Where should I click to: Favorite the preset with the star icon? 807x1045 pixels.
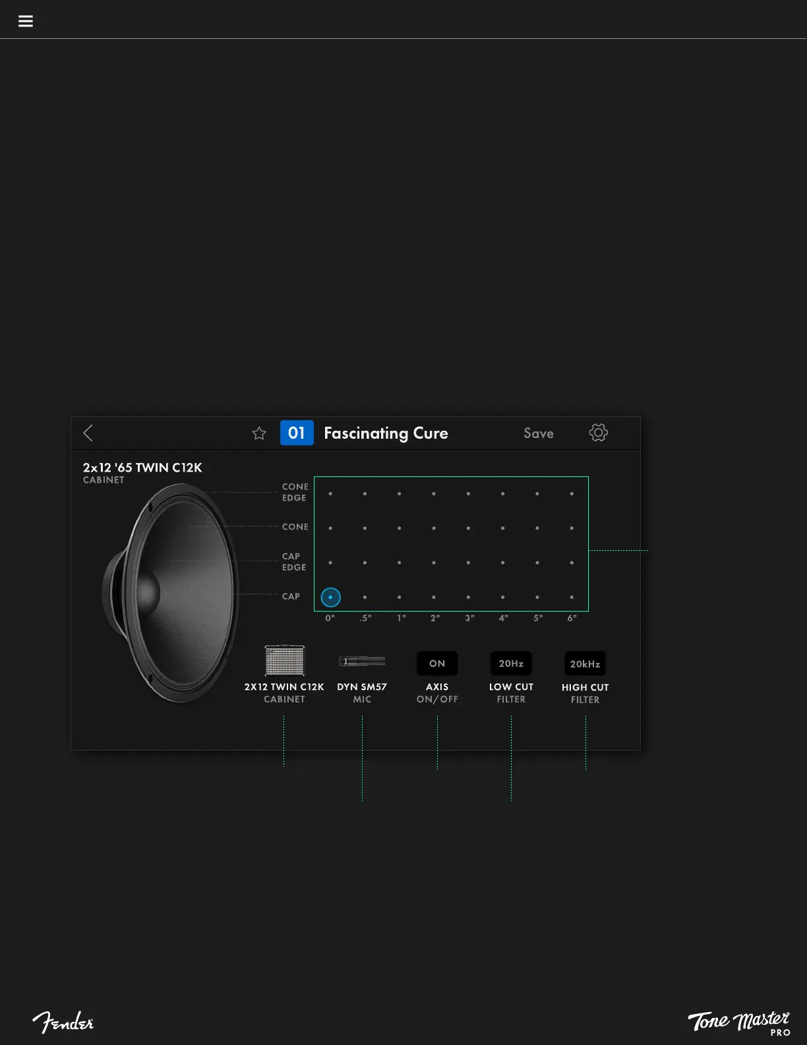pyautogui.click(x=259, y=433)
